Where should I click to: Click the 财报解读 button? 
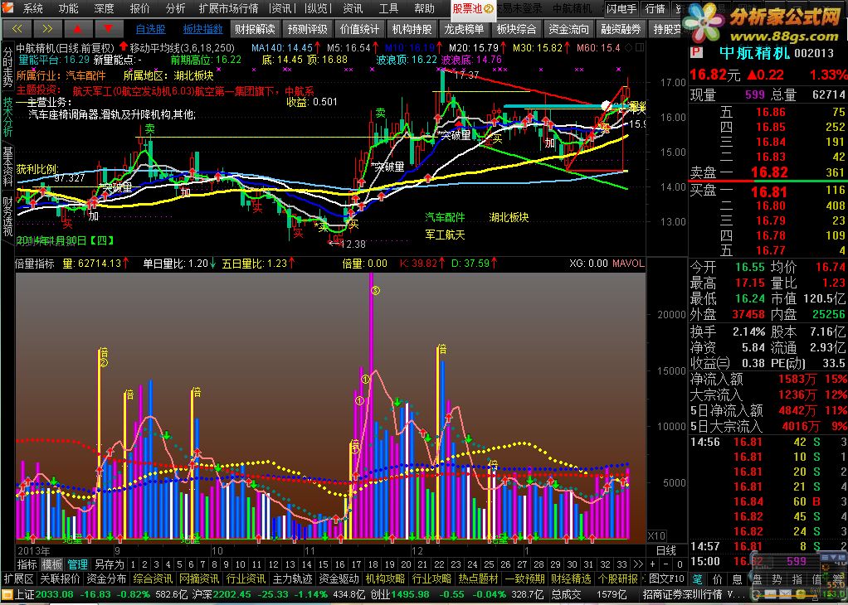tap(255, 29)
